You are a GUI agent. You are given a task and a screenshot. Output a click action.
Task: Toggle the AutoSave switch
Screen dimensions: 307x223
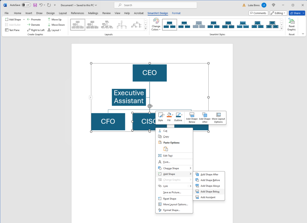point(26,5)
